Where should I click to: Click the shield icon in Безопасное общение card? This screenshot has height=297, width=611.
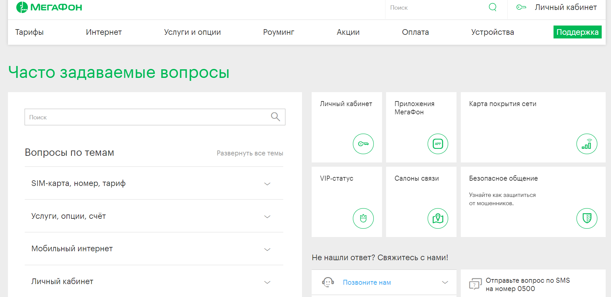tap(587, 218)
